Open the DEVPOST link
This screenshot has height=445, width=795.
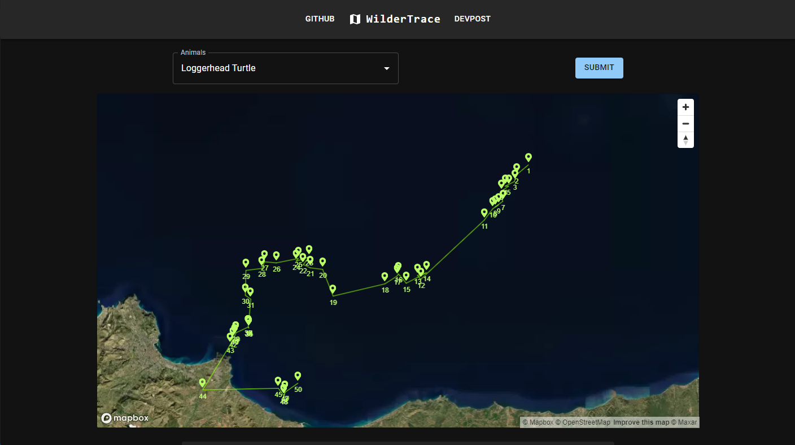[x=473, y=19]
